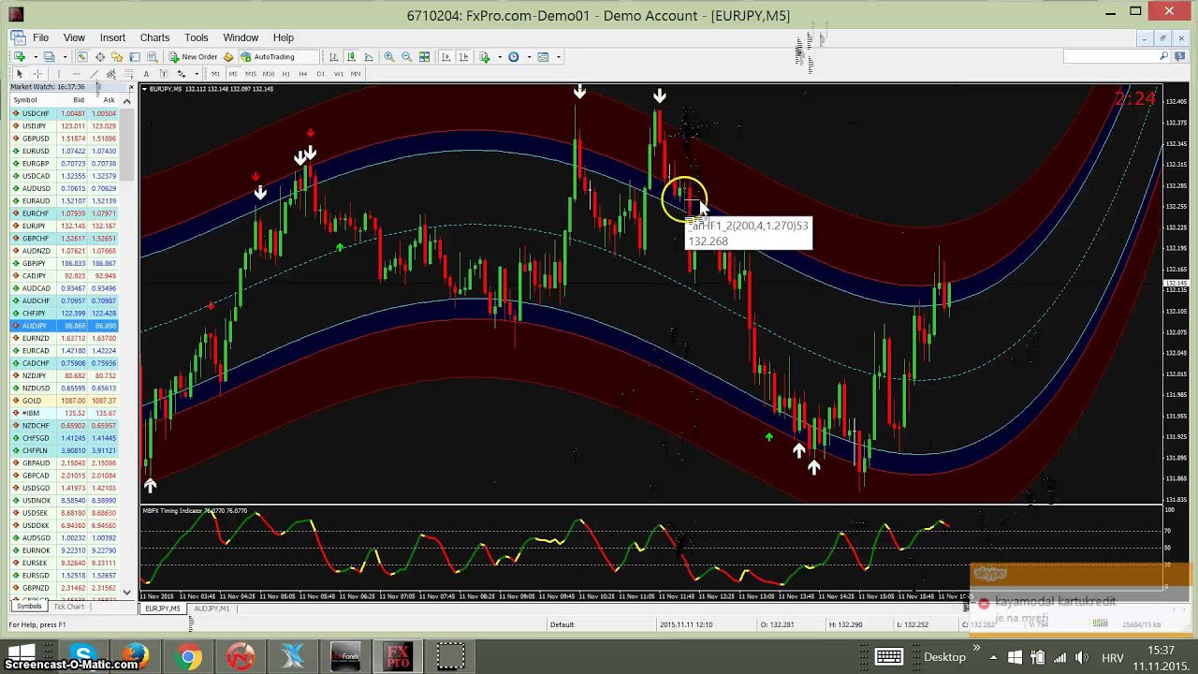Viewport: 1198px width, 674px height.
Task: Select the AUDJPY row in Market Watch
Action: point(64,326)
